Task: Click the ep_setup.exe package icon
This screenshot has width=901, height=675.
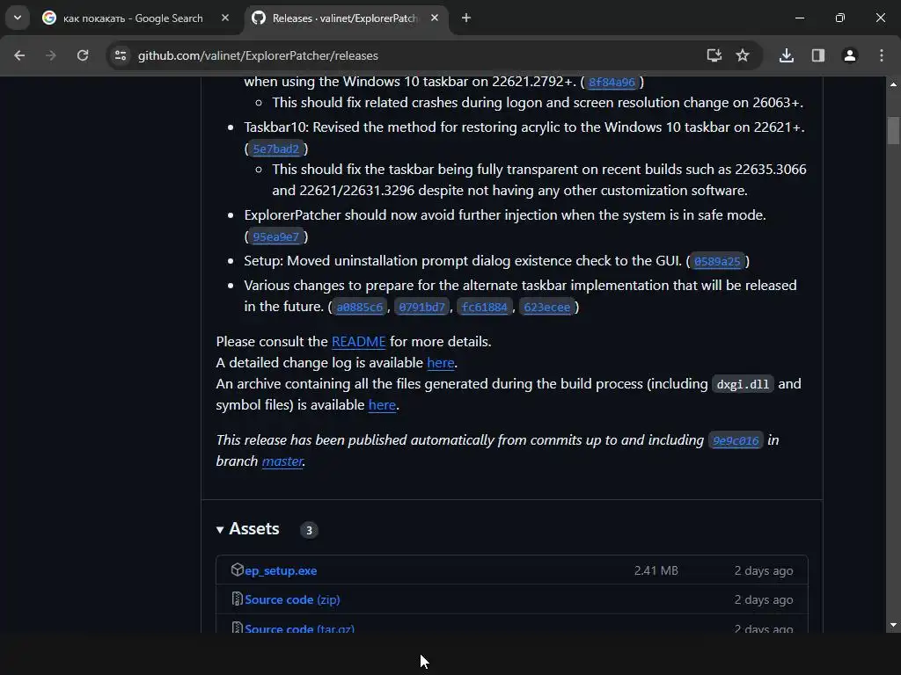Action: point(238,570)
